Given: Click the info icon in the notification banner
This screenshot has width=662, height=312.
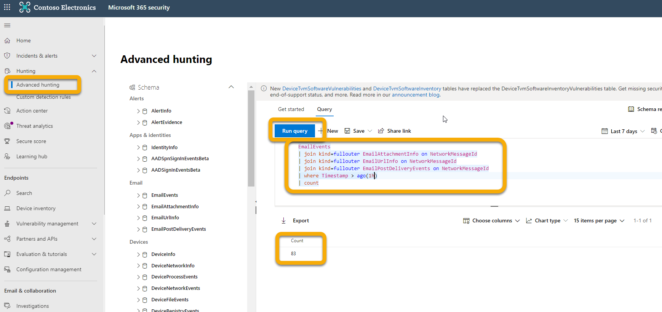Looking at the screenshot, I should click(x=264, y=88).
